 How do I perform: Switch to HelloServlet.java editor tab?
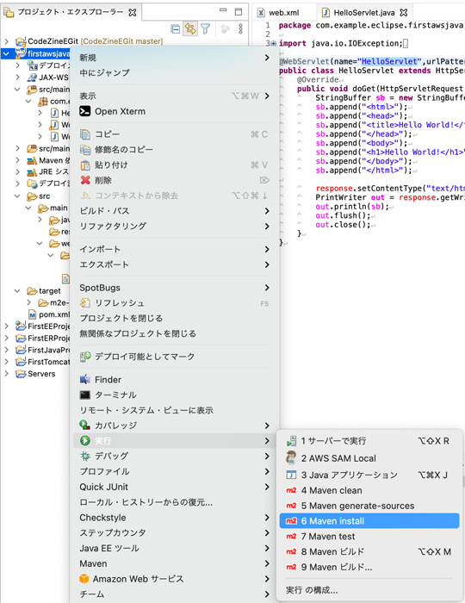pos(364,13)
